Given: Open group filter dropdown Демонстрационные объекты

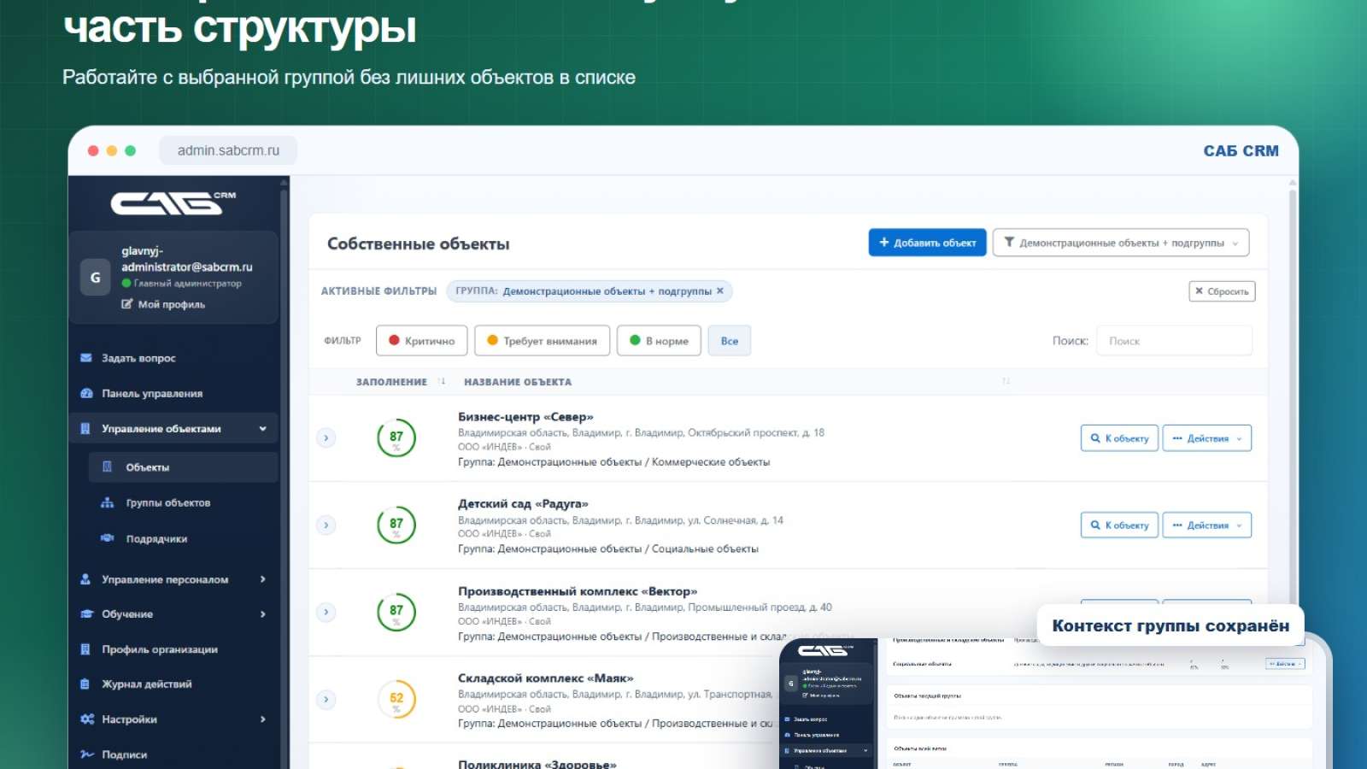Looking at the screenshot, I should click(1120, 243).
